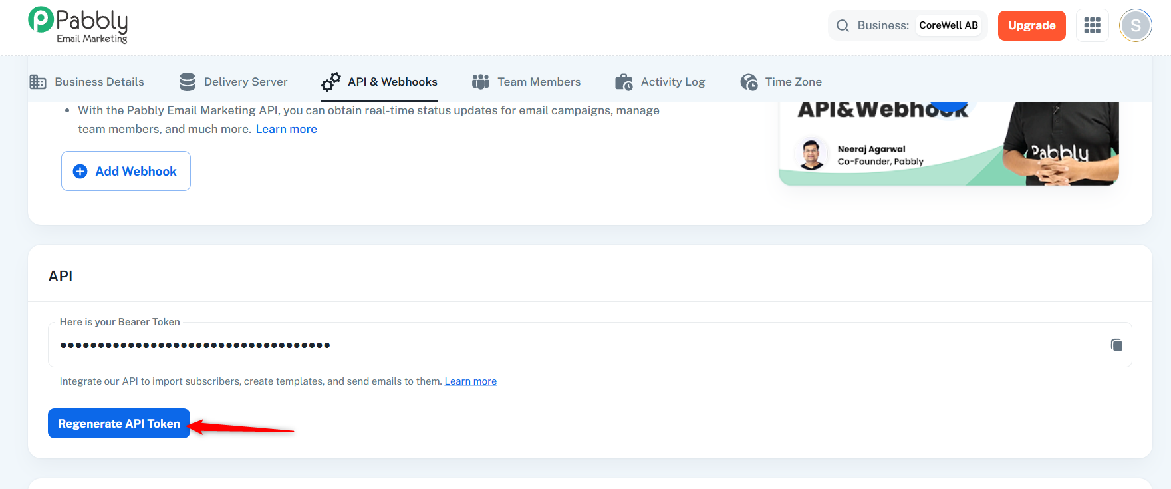This screenshot has height=489, width=1171.
Task: Click the 'Business:' label in search bar
Action: coord(883,25)
